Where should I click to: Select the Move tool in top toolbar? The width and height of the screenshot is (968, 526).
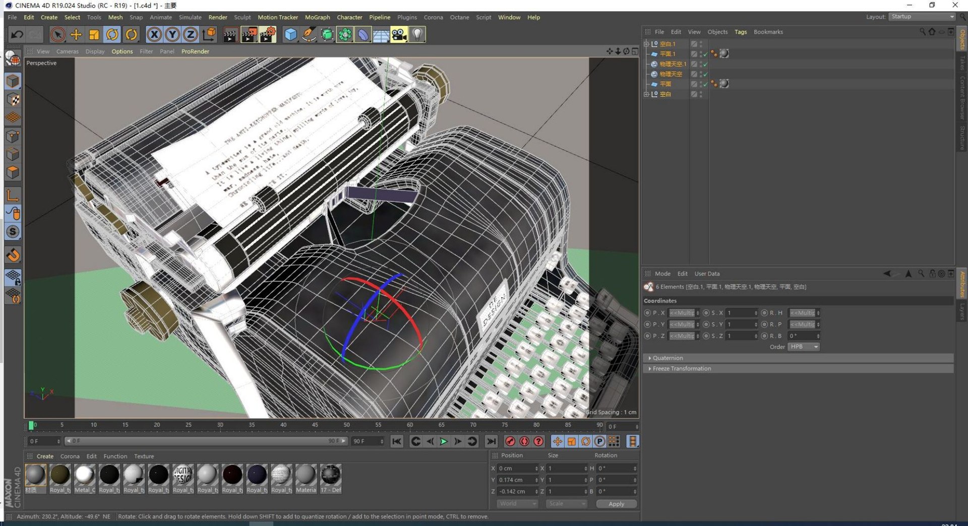(76, 34)
